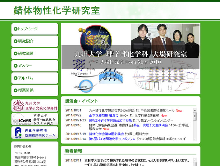Click the Metal Complex diagram in banner
Screen dimensions: 220x166
click(x=85, y=67)
